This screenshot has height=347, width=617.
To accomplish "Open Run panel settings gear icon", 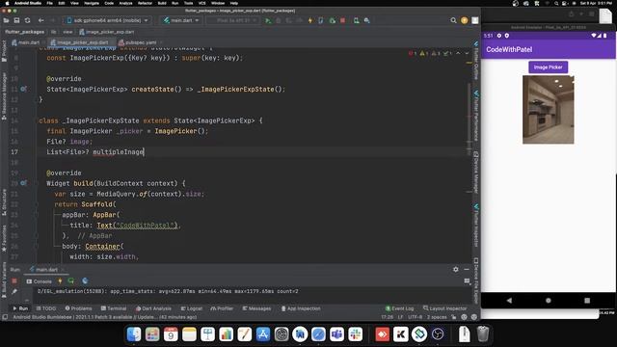I will click(456, 270).
